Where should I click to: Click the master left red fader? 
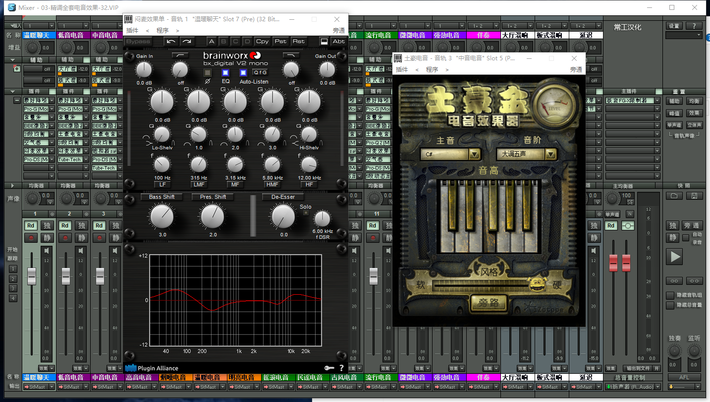(x=613, y=263)
